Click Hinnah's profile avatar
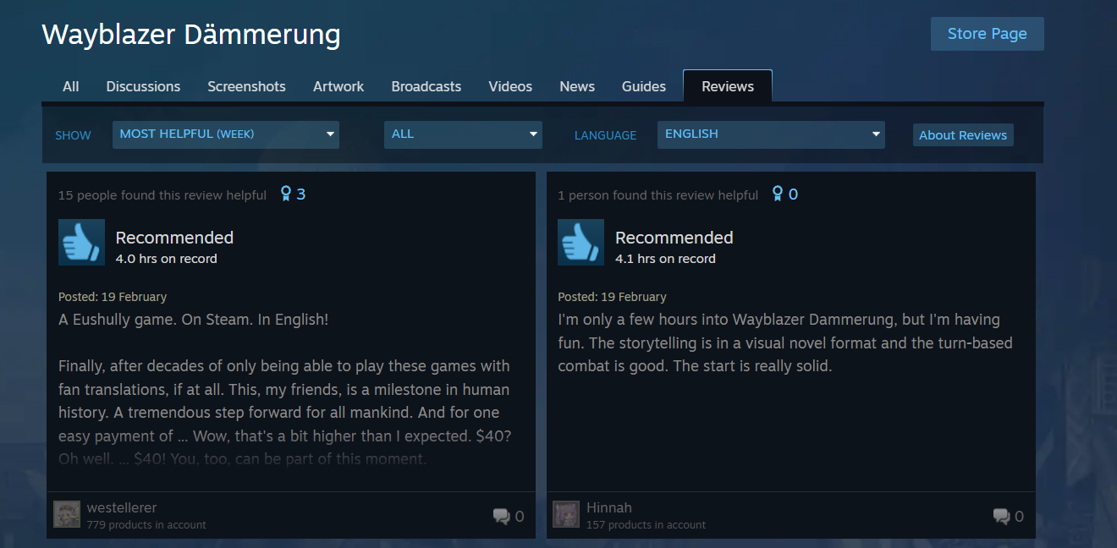Screen dimensions: 1117x548 [566, 514]
